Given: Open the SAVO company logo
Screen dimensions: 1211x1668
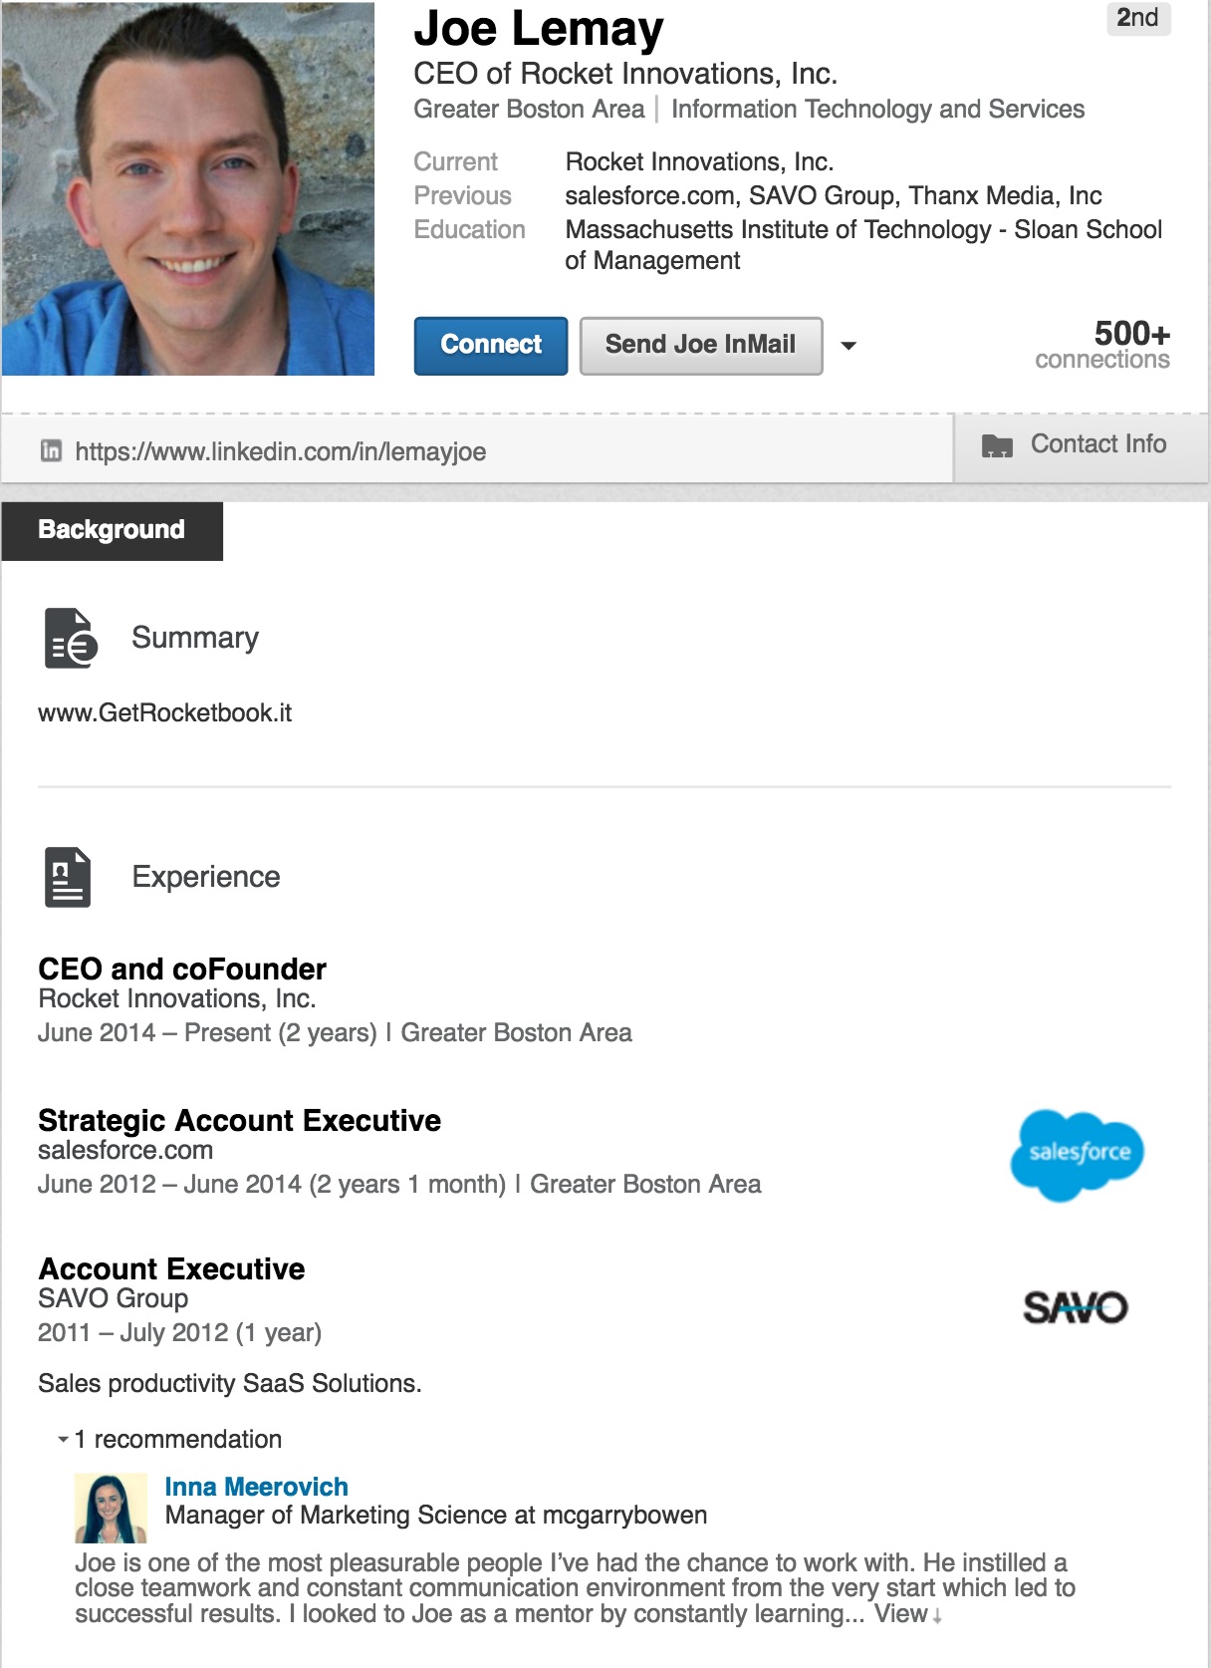Looking at the screenshot, I should [x=1076, y=1307].
